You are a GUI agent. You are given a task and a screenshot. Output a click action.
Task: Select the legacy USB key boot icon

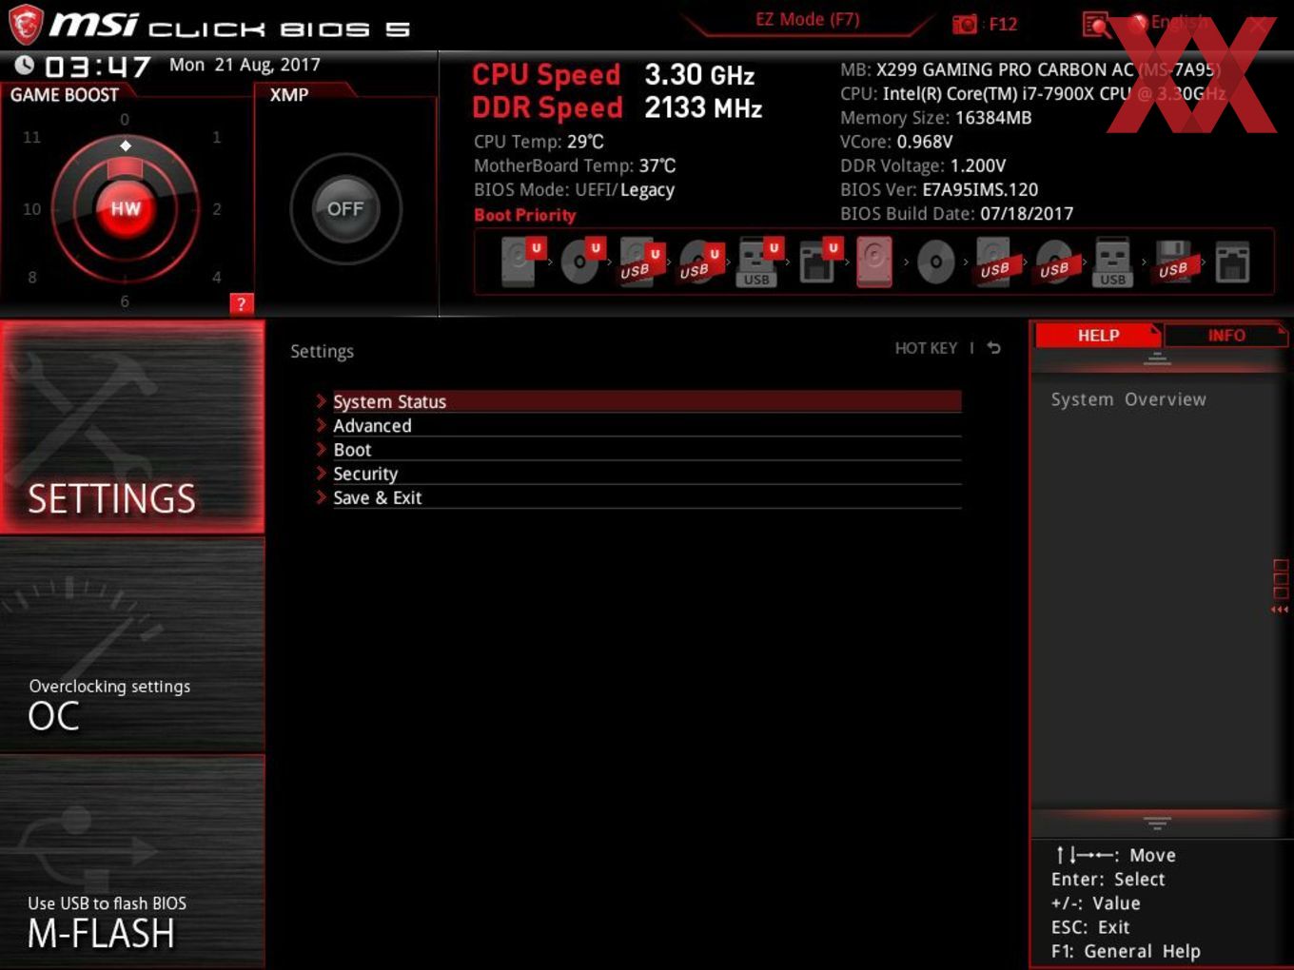click(1112, 262)
